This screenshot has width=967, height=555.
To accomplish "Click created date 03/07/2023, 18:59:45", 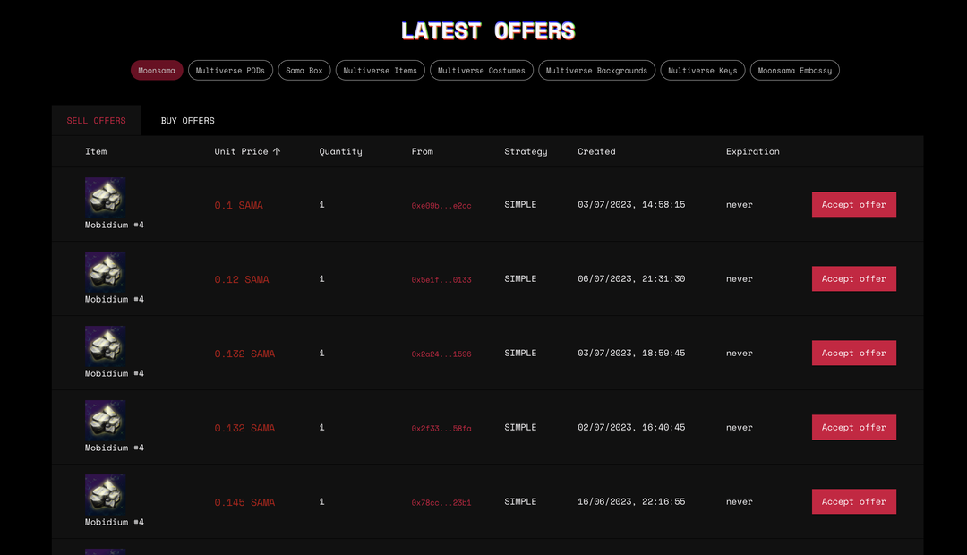I will point(631,354).
